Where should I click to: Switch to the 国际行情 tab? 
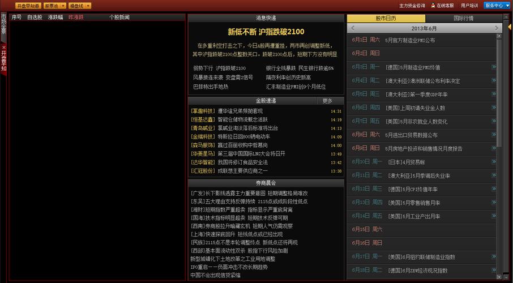click(x=464, y=18)
